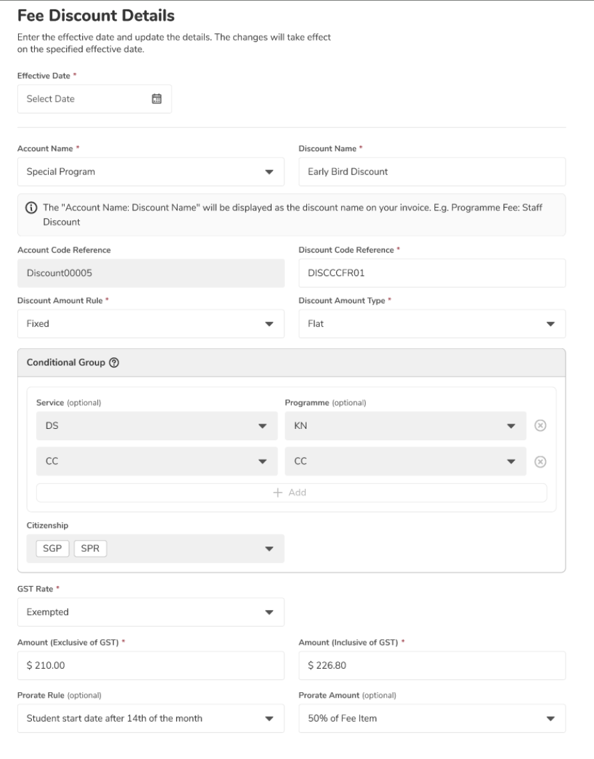Remove the CC / CC condition row
The image size is (594, 759).
click(542, 462)
